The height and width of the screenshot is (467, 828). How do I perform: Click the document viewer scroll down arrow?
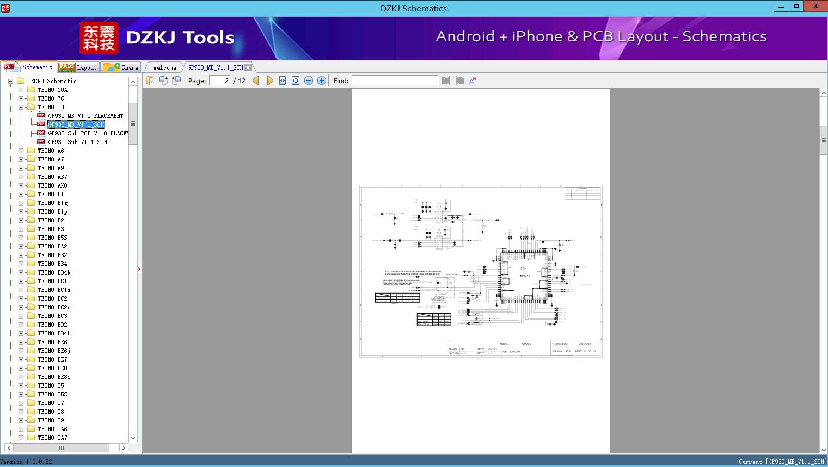point(824,450)
